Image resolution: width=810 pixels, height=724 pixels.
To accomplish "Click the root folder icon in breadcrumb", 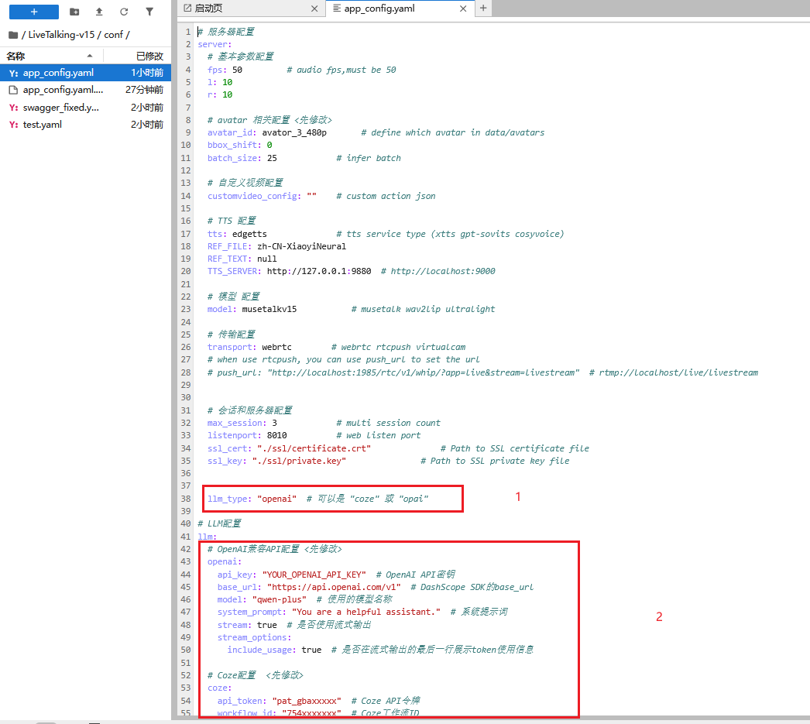I will click(x=13, y=35).
